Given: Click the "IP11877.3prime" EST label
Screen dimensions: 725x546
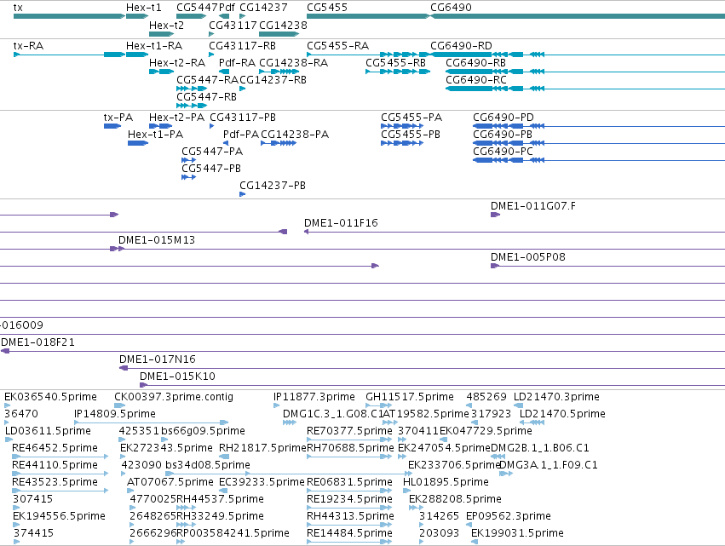Looking at the screenshot, I should click(314, 397).
